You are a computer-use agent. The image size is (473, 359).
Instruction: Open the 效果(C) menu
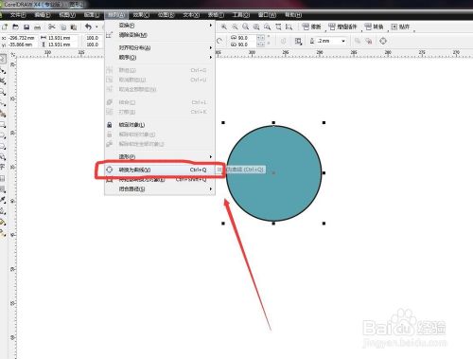point(141,15)
